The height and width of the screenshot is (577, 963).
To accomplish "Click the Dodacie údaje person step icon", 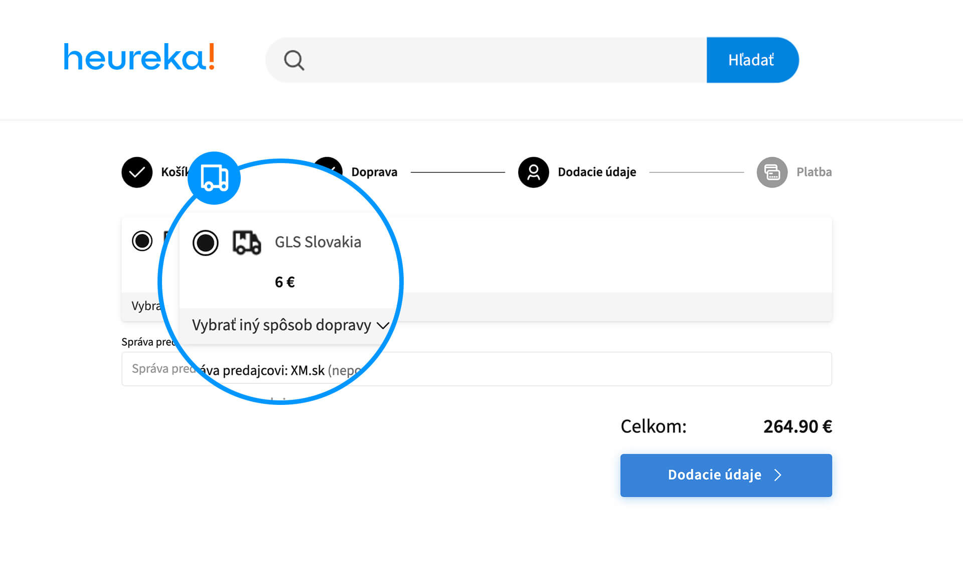I will pyautogui.click(x=533, y=172).
